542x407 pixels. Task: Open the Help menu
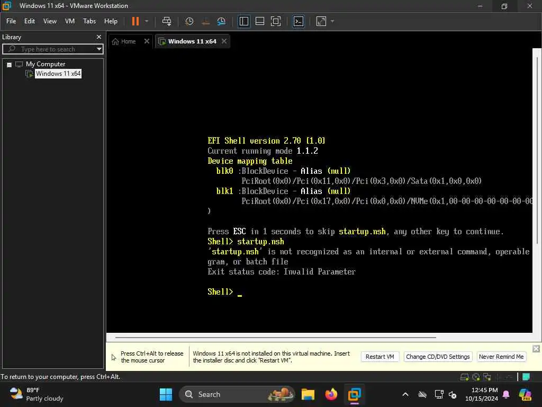click(x=111, y=21)
